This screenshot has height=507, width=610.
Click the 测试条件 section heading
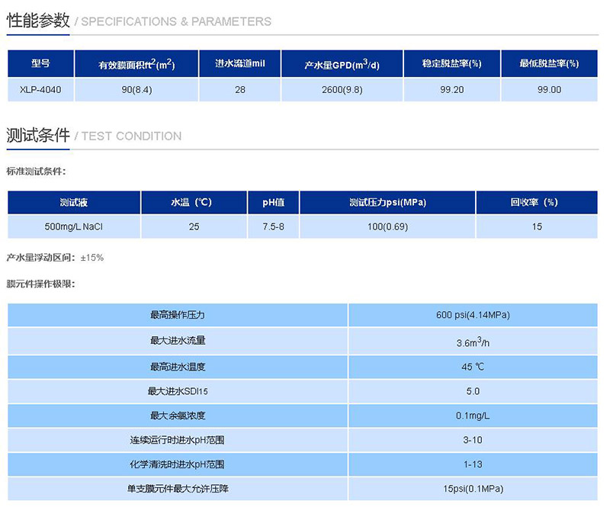(36, 135)
